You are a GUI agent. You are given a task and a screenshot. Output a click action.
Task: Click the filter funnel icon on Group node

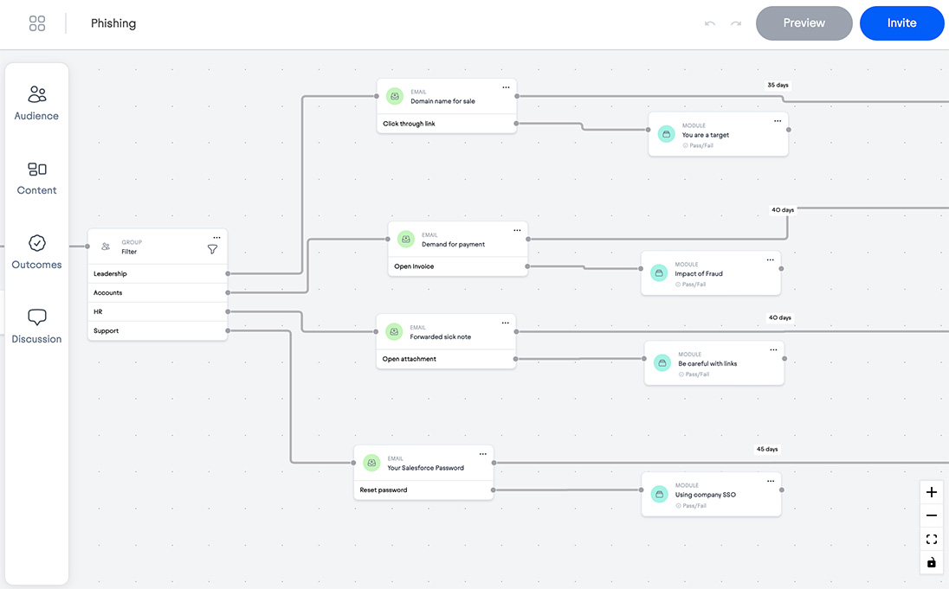pos(212,249)
